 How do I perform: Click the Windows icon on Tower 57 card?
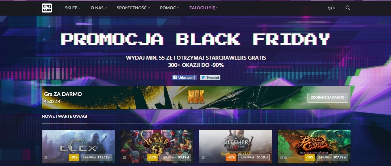125,158
